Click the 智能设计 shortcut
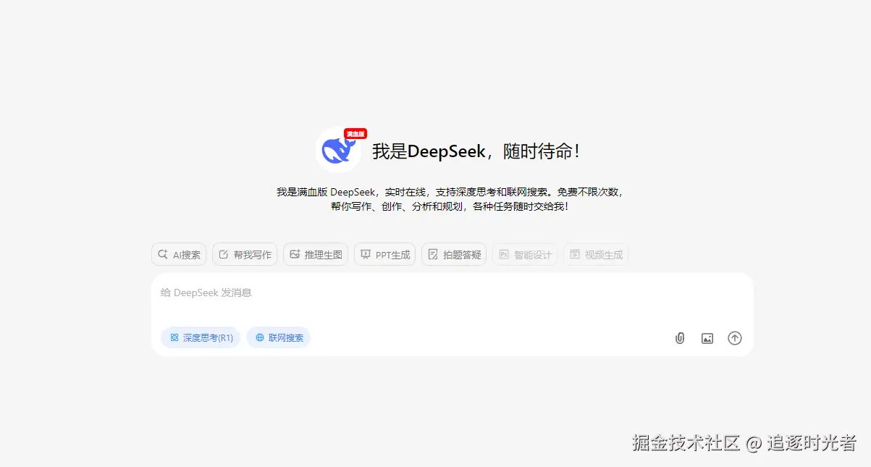The width and height of the screenshot is (871, 467). tap(525, 254)
